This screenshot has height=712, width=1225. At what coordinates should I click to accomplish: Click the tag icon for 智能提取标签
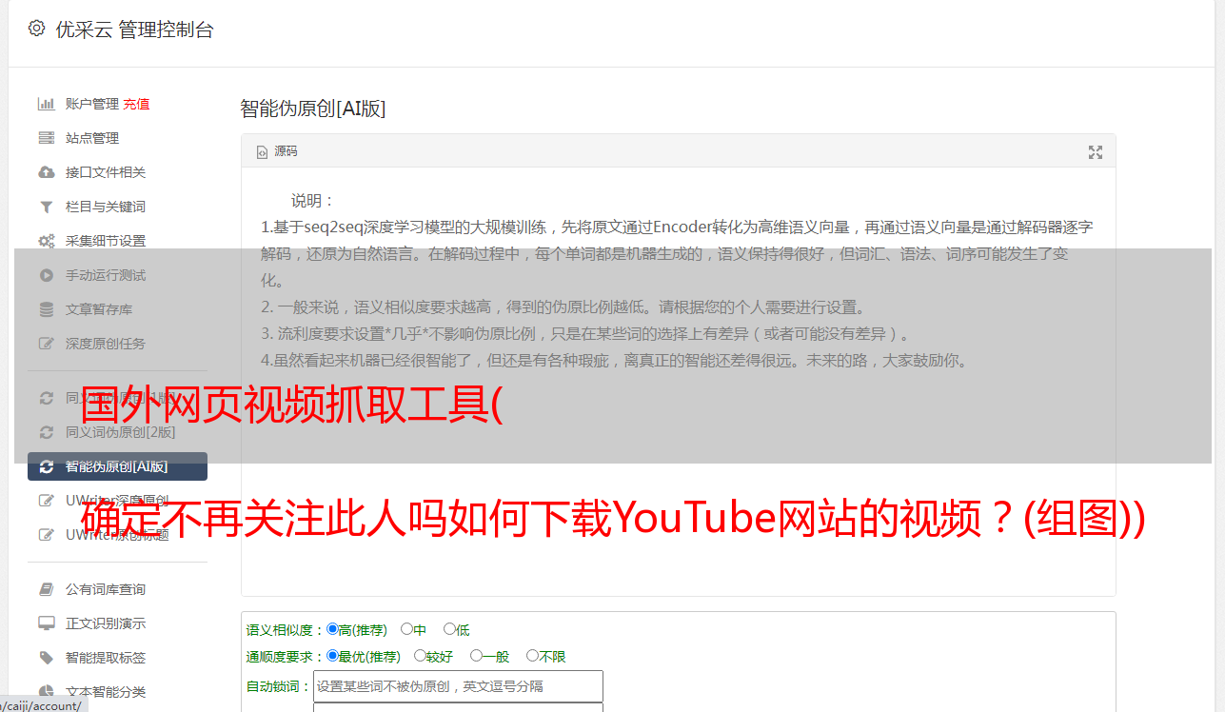46,658
